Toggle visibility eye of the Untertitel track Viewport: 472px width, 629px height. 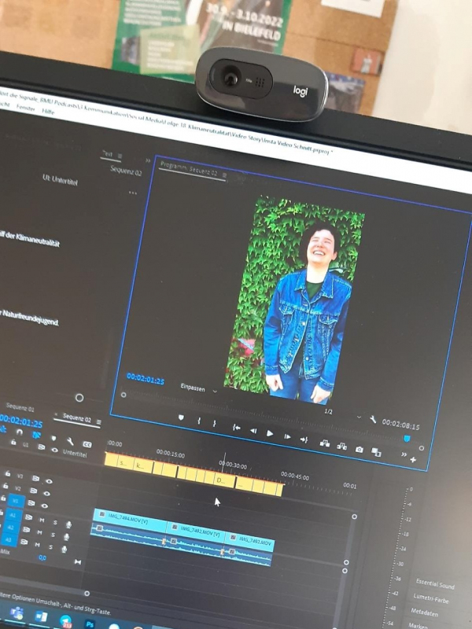pyautogui.click(x=54, y=451)
